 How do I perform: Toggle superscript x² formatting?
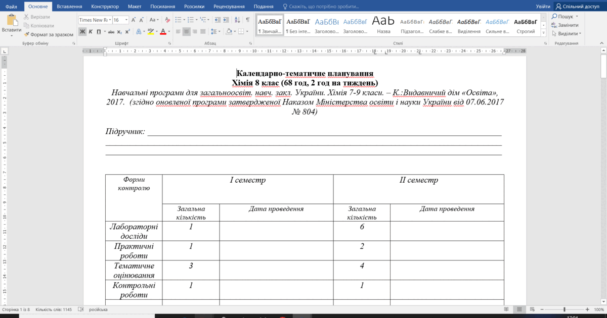click(127, 31)
